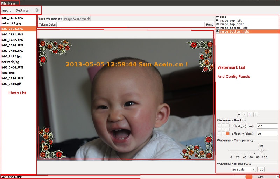The width and height of the screenshot is (280, 179).
Task: Open the Help menu
Action: [12, 3]
